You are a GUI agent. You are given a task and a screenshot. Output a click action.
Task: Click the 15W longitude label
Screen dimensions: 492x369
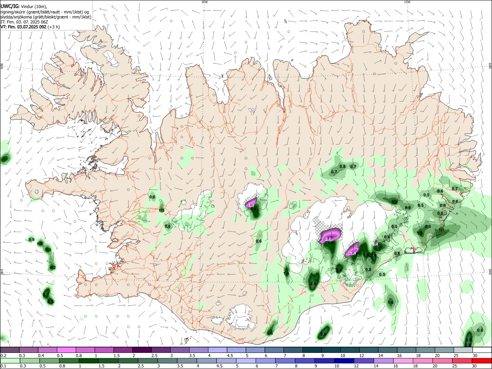(x=407, y=2)
